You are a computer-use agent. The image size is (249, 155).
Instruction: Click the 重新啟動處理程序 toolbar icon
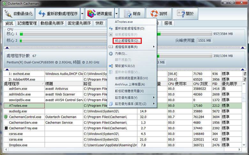click(x=41, y=14)
